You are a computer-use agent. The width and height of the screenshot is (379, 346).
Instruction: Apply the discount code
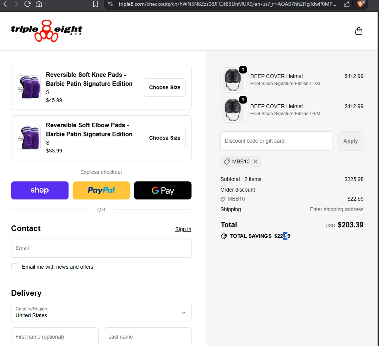tap(350, 141)
